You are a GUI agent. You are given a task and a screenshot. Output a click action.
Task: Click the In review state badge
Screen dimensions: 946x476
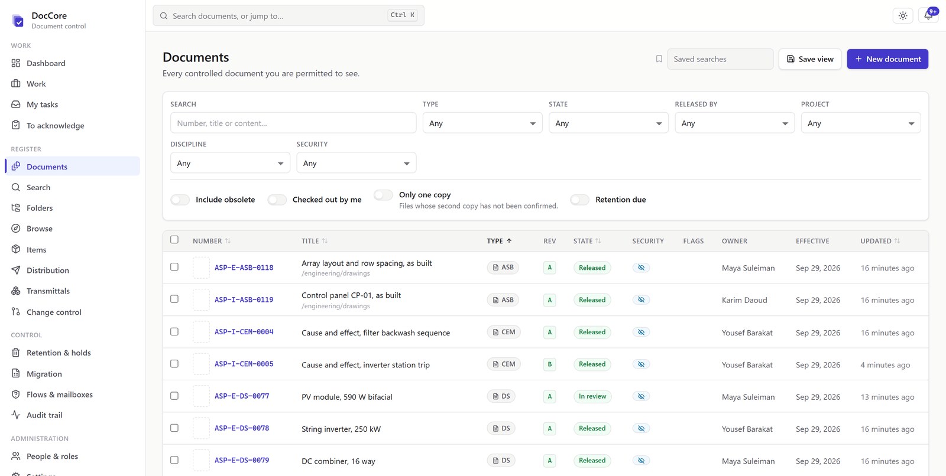coord(592,396)
